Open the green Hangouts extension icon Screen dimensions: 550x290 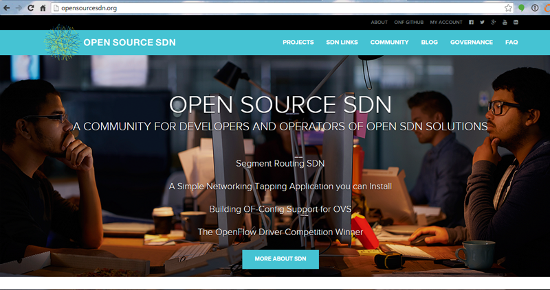pyautogui.click(x=522, y=8)
